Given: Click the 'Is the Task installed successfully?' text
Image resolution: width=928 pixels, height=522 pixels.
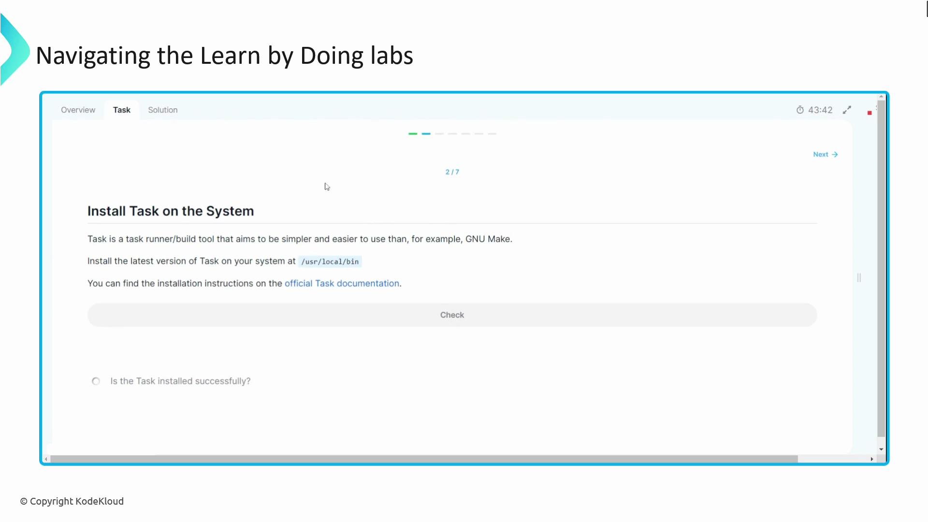Looking at the screenshot, I should [x=180, y=381].
